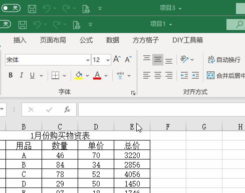
Task: Toggle bold formatting
Action: (x=11, y=75)
